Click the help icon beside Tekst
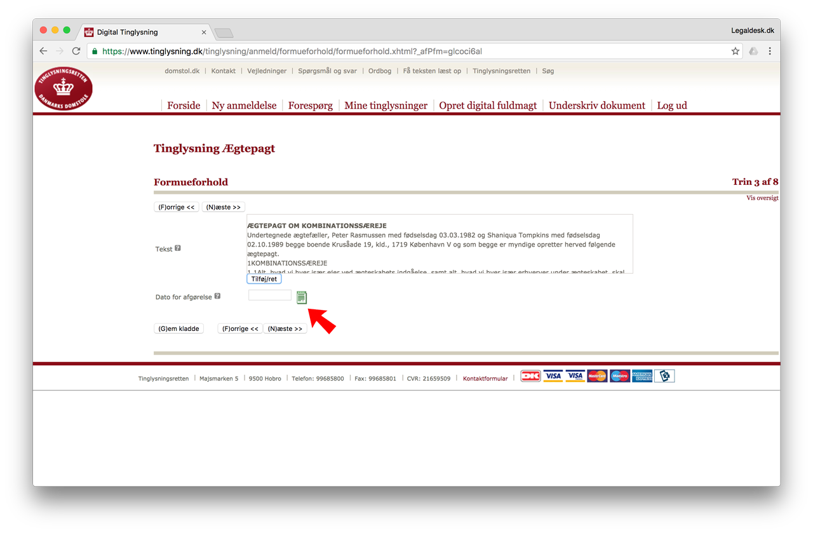Image resolution: width=813 pixels, height=533 pixels. (x=178, y=248)
